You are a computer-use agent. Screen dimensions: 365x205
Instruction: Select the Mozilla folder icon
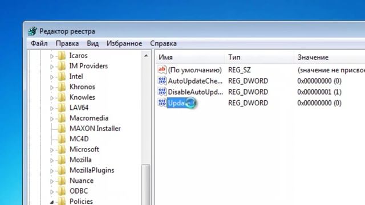coord(62,160)
